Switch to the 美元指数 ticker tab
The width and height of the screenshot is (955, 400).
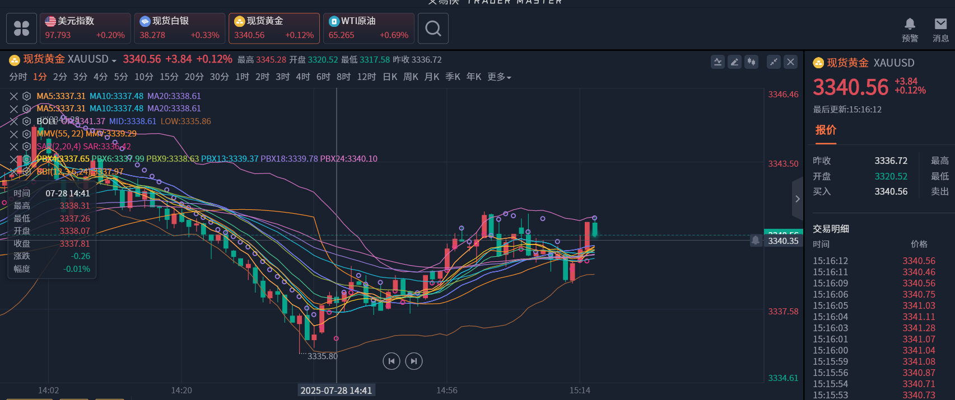click(x=85, y=28)
